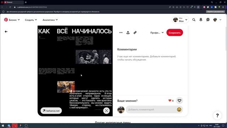Open Windows notification center
Image resolution: width=227 pixels, height=128 pixels.
tap(223, 126)
